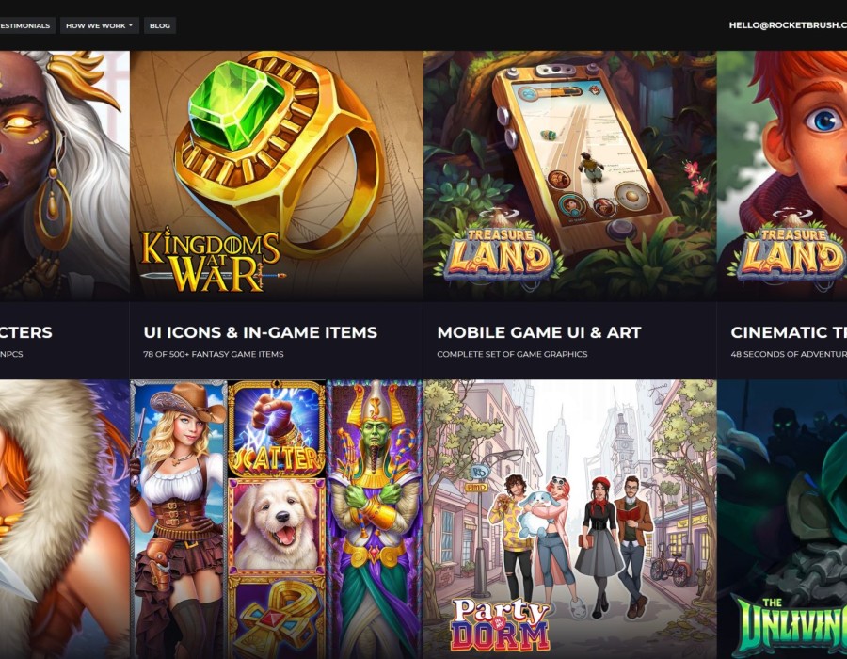The image size is (847, 659).
Task: Expand the How We Work dropdown
Action: click(100, 25)
